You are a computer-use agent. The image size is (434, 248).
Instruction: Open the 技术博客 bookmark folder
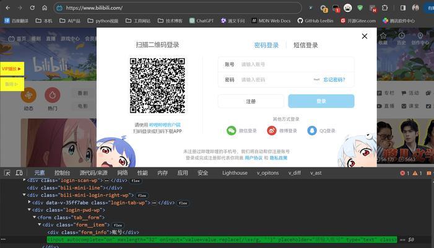[x=170, y=21]
